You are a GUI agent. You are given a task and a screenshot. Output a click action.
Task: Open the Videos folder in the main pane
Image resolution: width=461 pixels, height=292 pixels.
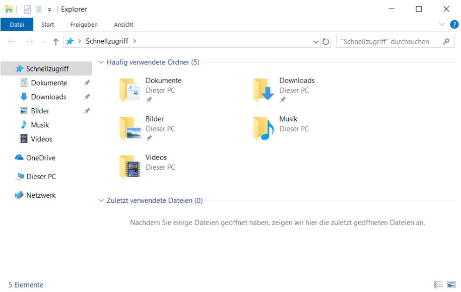point(157,157)
